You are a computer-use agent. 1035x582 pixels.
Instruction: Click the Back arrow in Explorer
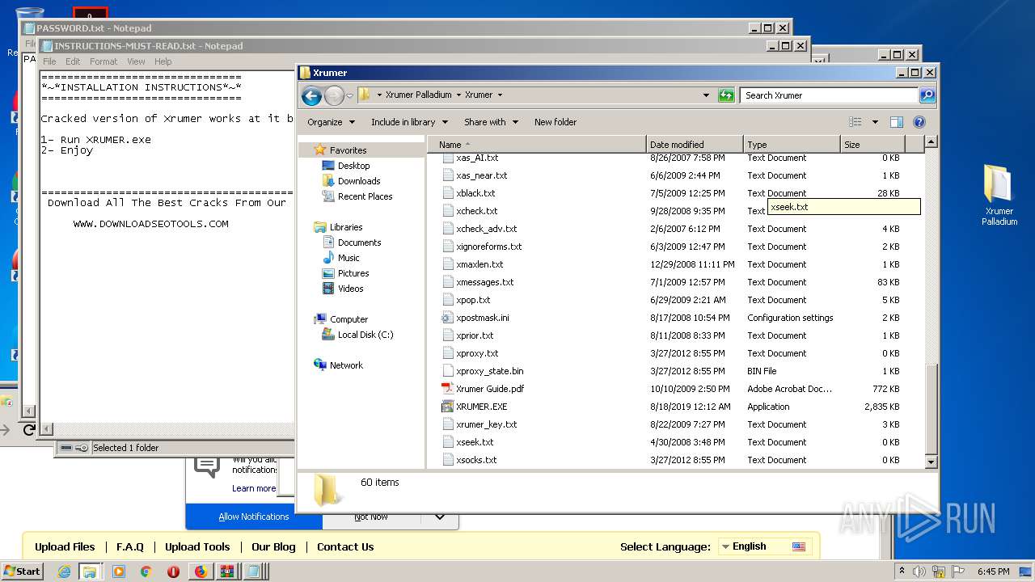[311, 96]
